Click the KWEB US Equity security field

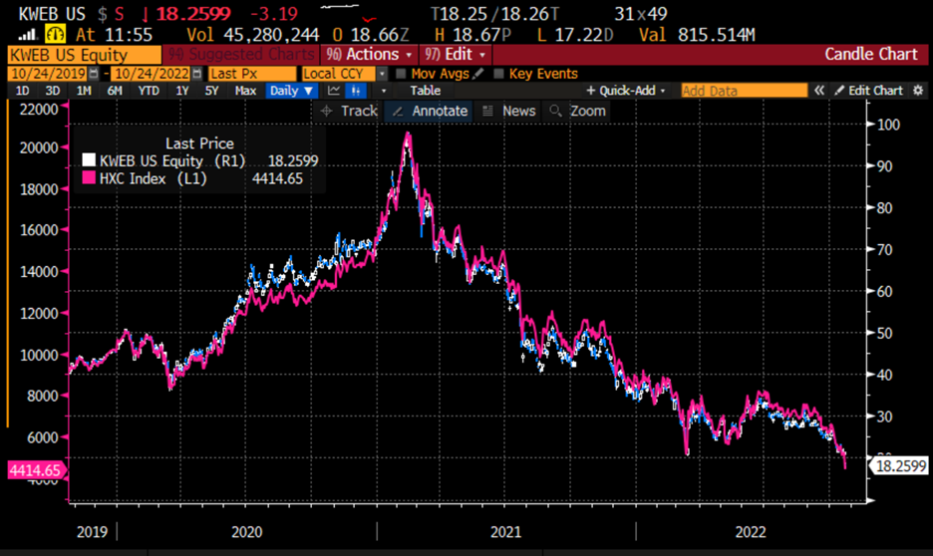(85, 55)
